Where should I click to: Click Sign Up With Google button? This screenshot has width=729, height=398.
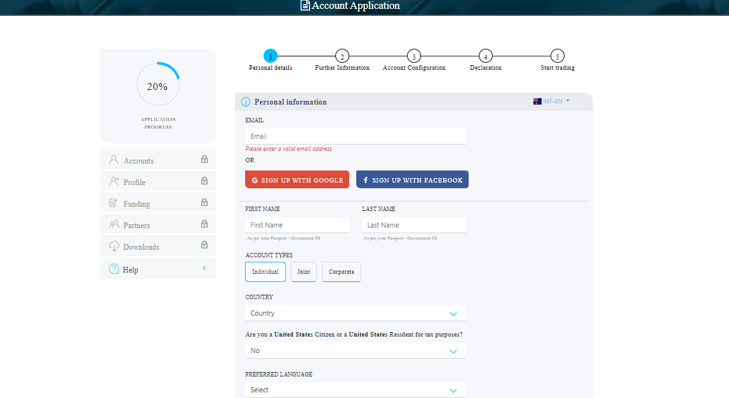point(297,180)
